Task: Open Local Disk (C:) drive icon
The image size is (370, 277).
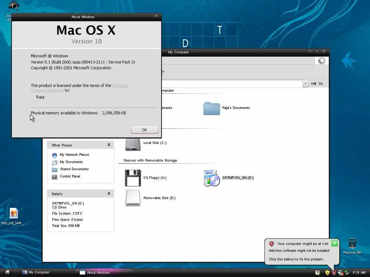Action: pos(133,144)
